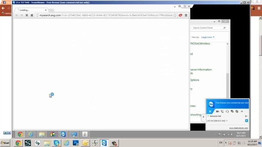Click the mysearch.avg.com address bar
The image size is (262, 147).
tap(106, 15)
